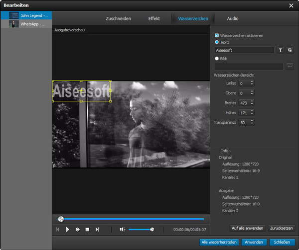Click watermark box bottom-right resize handle
This screenshot has height=250, width=299.
click(110, 101)
